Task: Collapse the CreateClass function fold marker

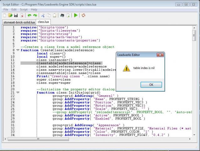Action: click(18, 50)
